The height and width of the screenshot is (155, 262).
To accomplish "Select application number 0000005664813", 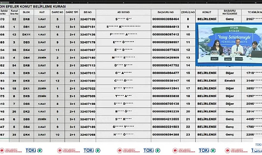I will click(x=166, y=27).
